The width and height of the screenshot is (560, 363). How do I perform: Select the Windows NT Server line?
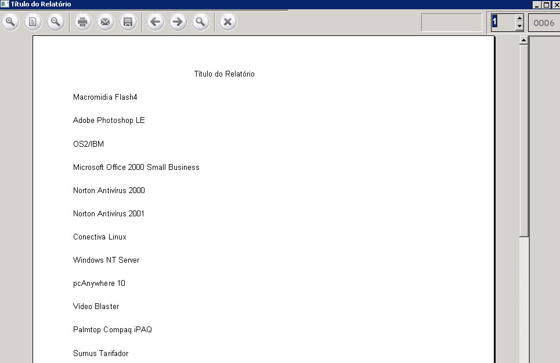click(x=106, y=260)
